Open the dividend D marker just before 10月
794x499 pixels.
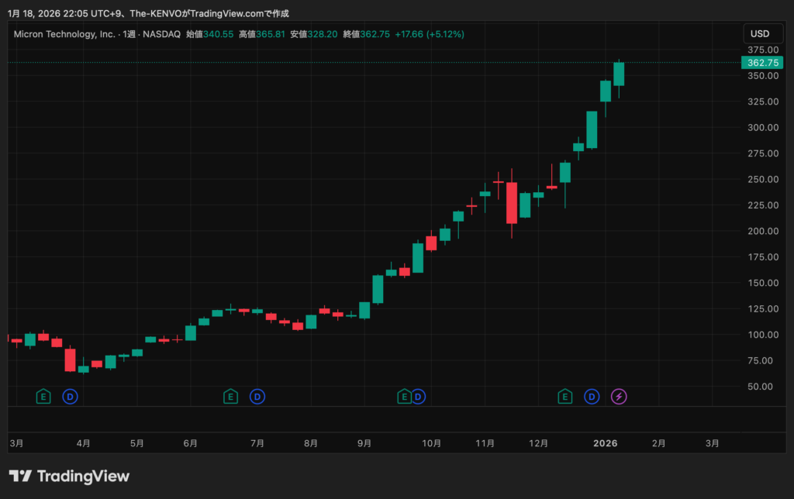[418, 397]
